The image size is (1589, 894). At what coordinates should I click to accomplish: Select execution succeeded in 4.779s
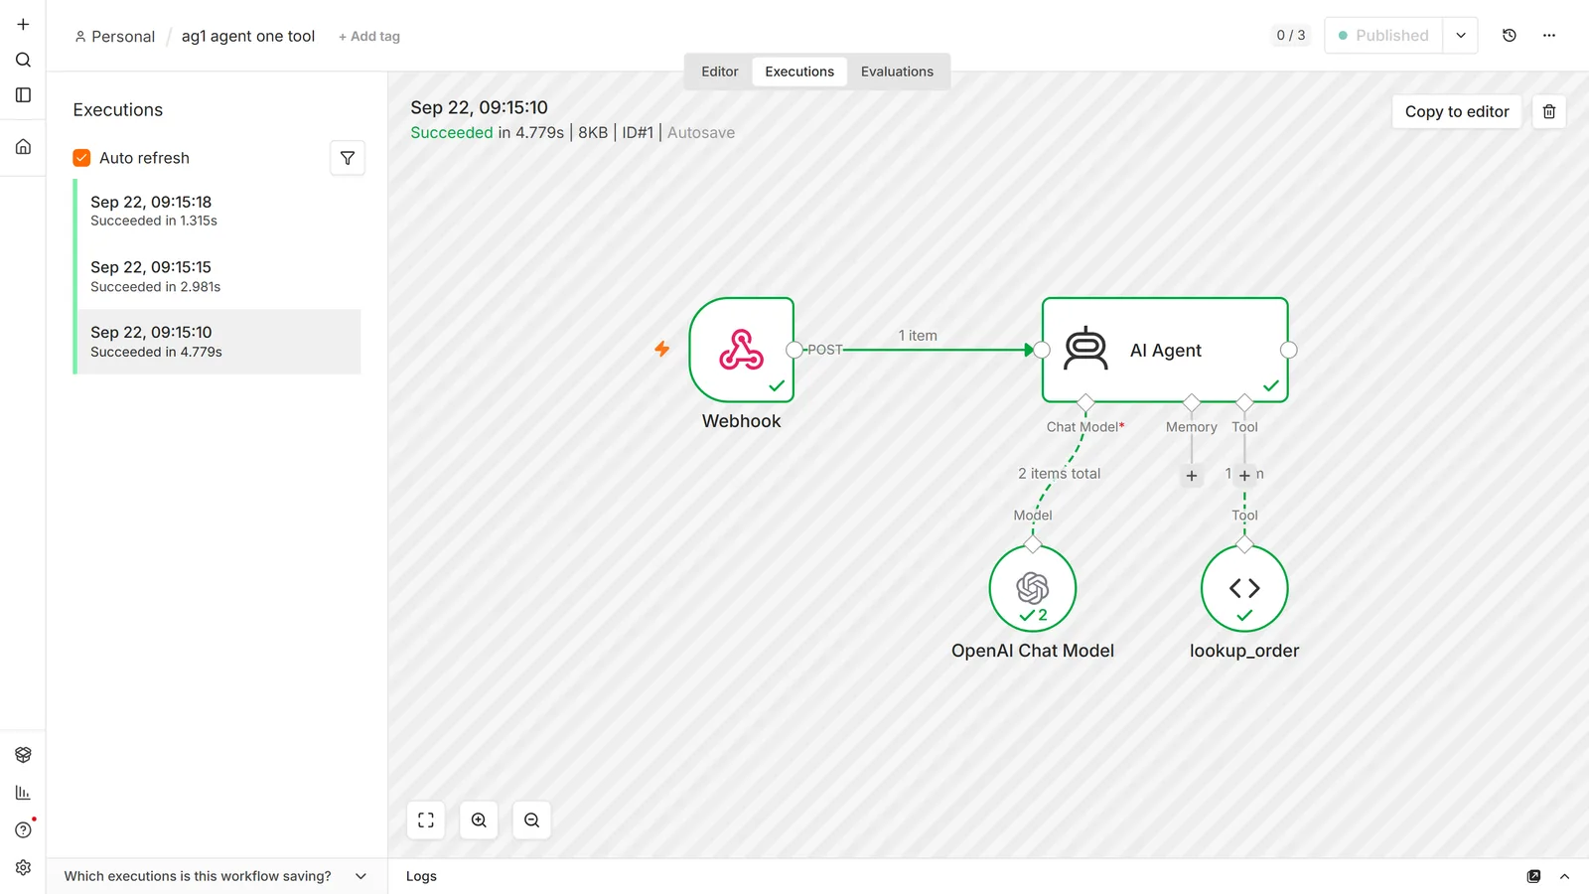pos(218,342)
